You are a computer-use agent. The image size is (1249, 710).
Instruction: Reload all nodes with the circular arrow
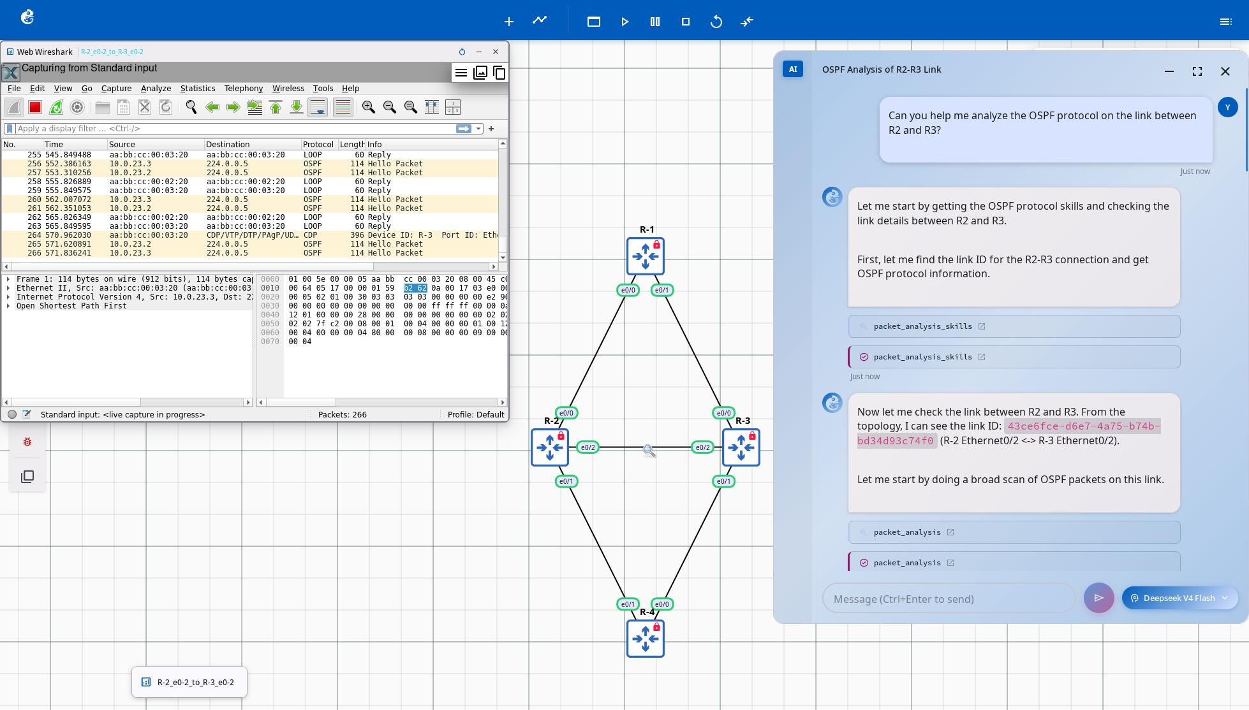coord(716,22)
